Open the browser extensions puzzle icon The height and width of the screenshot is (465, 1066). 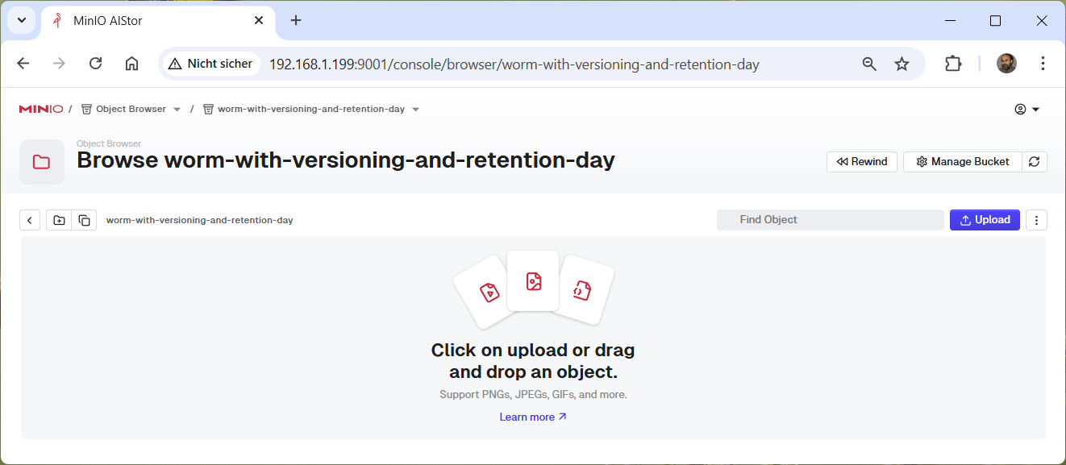click(x=953, y=64)
